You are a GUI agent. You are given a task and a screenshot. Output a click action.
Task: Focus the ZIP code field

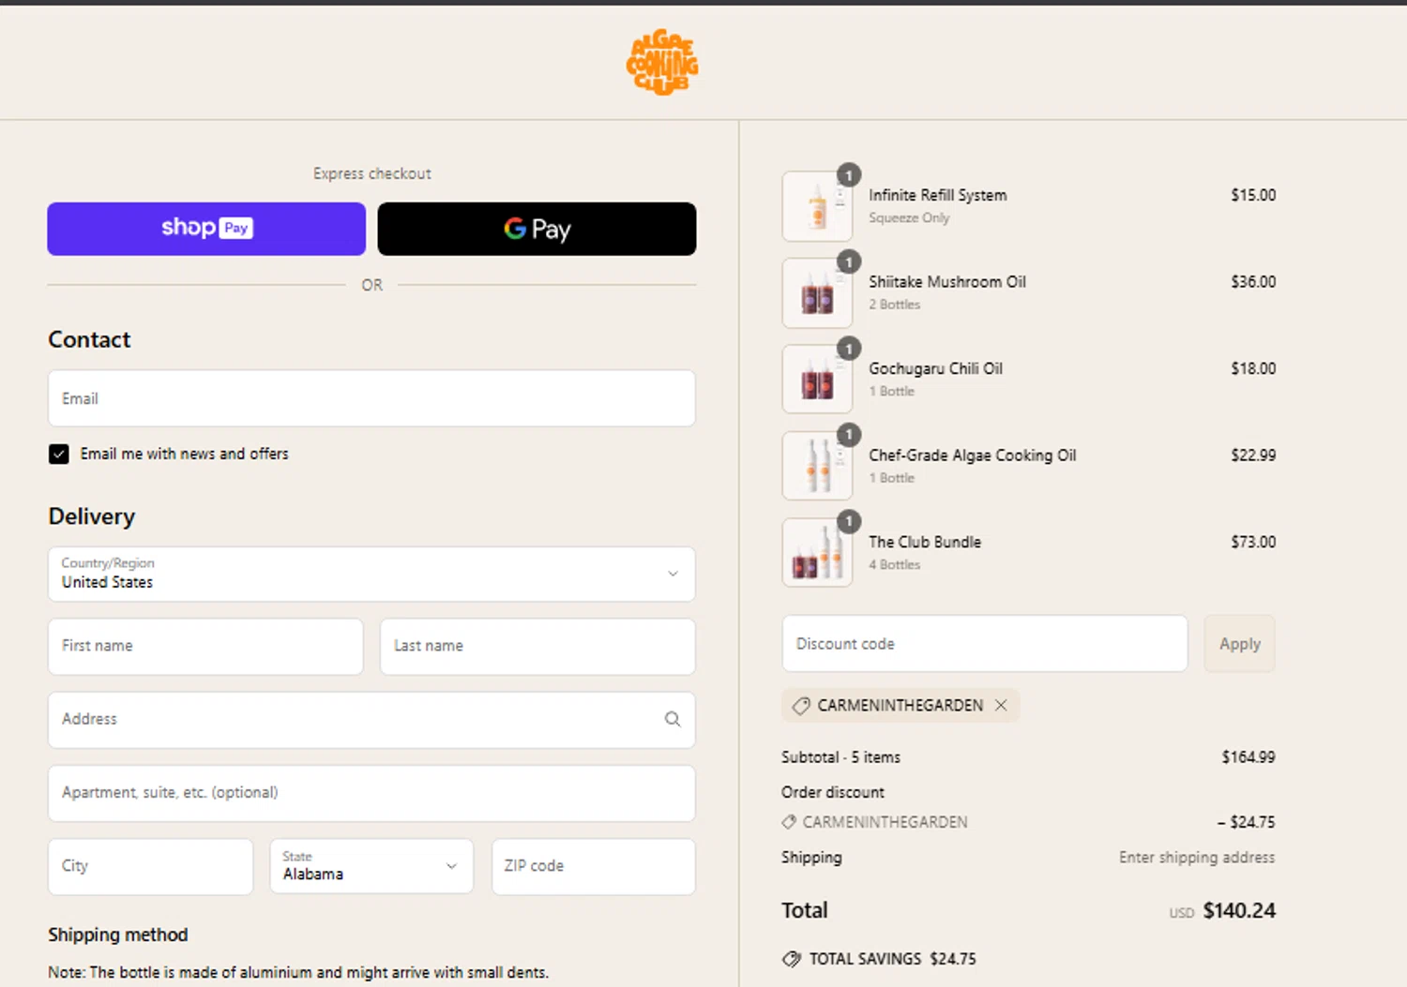[594, 866]
